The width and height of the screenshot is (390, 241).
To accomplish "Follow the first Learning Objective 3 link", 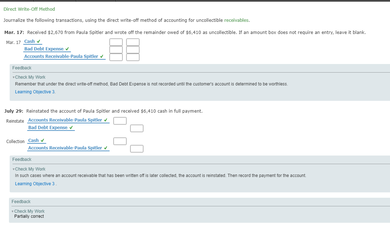I will pyautogui.click(x=35, y=92).
